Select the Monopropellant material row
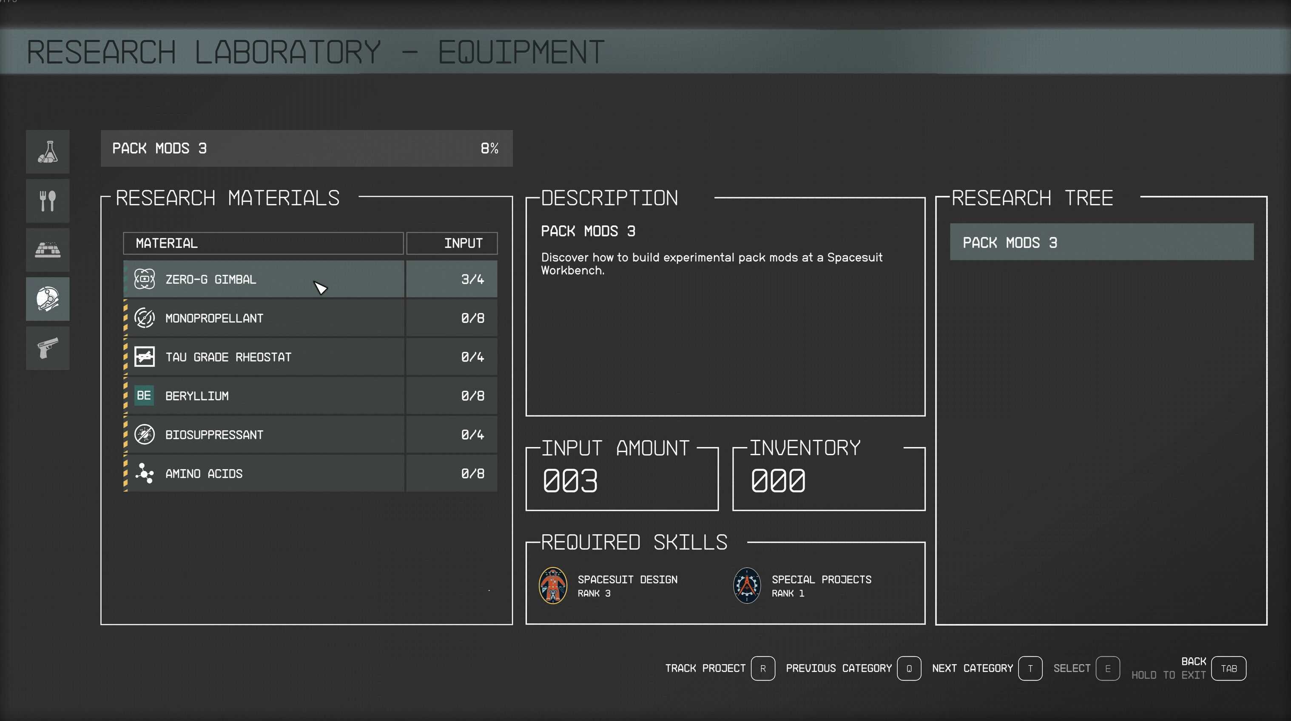The width and height of the screenshot is (1291, 721). (x=263, y=318)
